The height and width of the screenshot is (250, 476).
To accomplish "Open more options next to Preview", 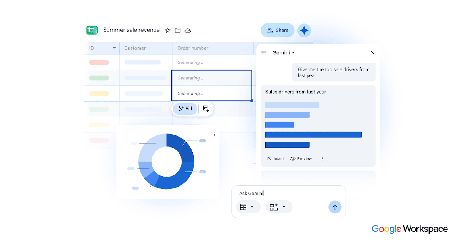I will point(322,158).
